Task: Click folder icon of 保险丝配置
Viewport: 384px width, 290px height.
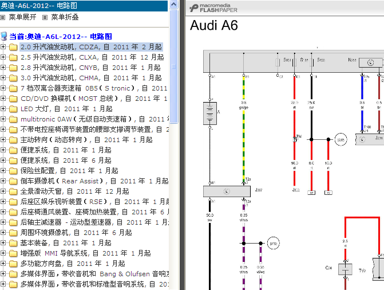Action: [13, 171]
